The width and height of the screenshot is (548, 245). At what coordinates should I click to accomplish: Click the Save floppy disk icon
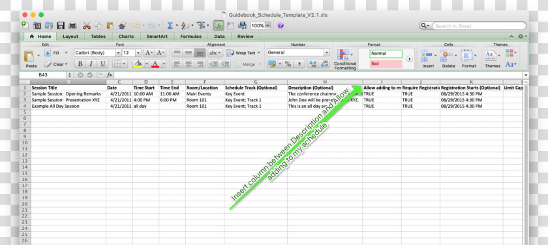[x=61, y=25]
